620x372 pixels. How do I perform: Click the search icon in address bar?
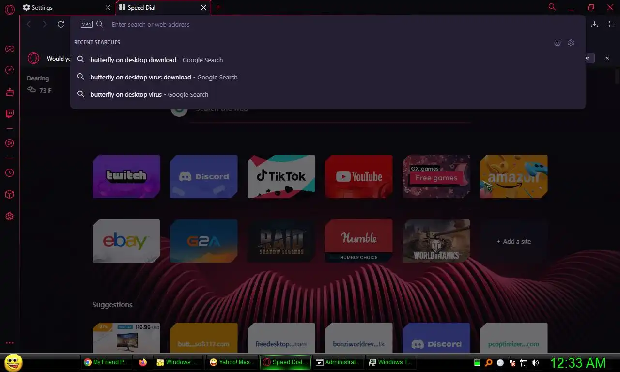coord(100,24)
